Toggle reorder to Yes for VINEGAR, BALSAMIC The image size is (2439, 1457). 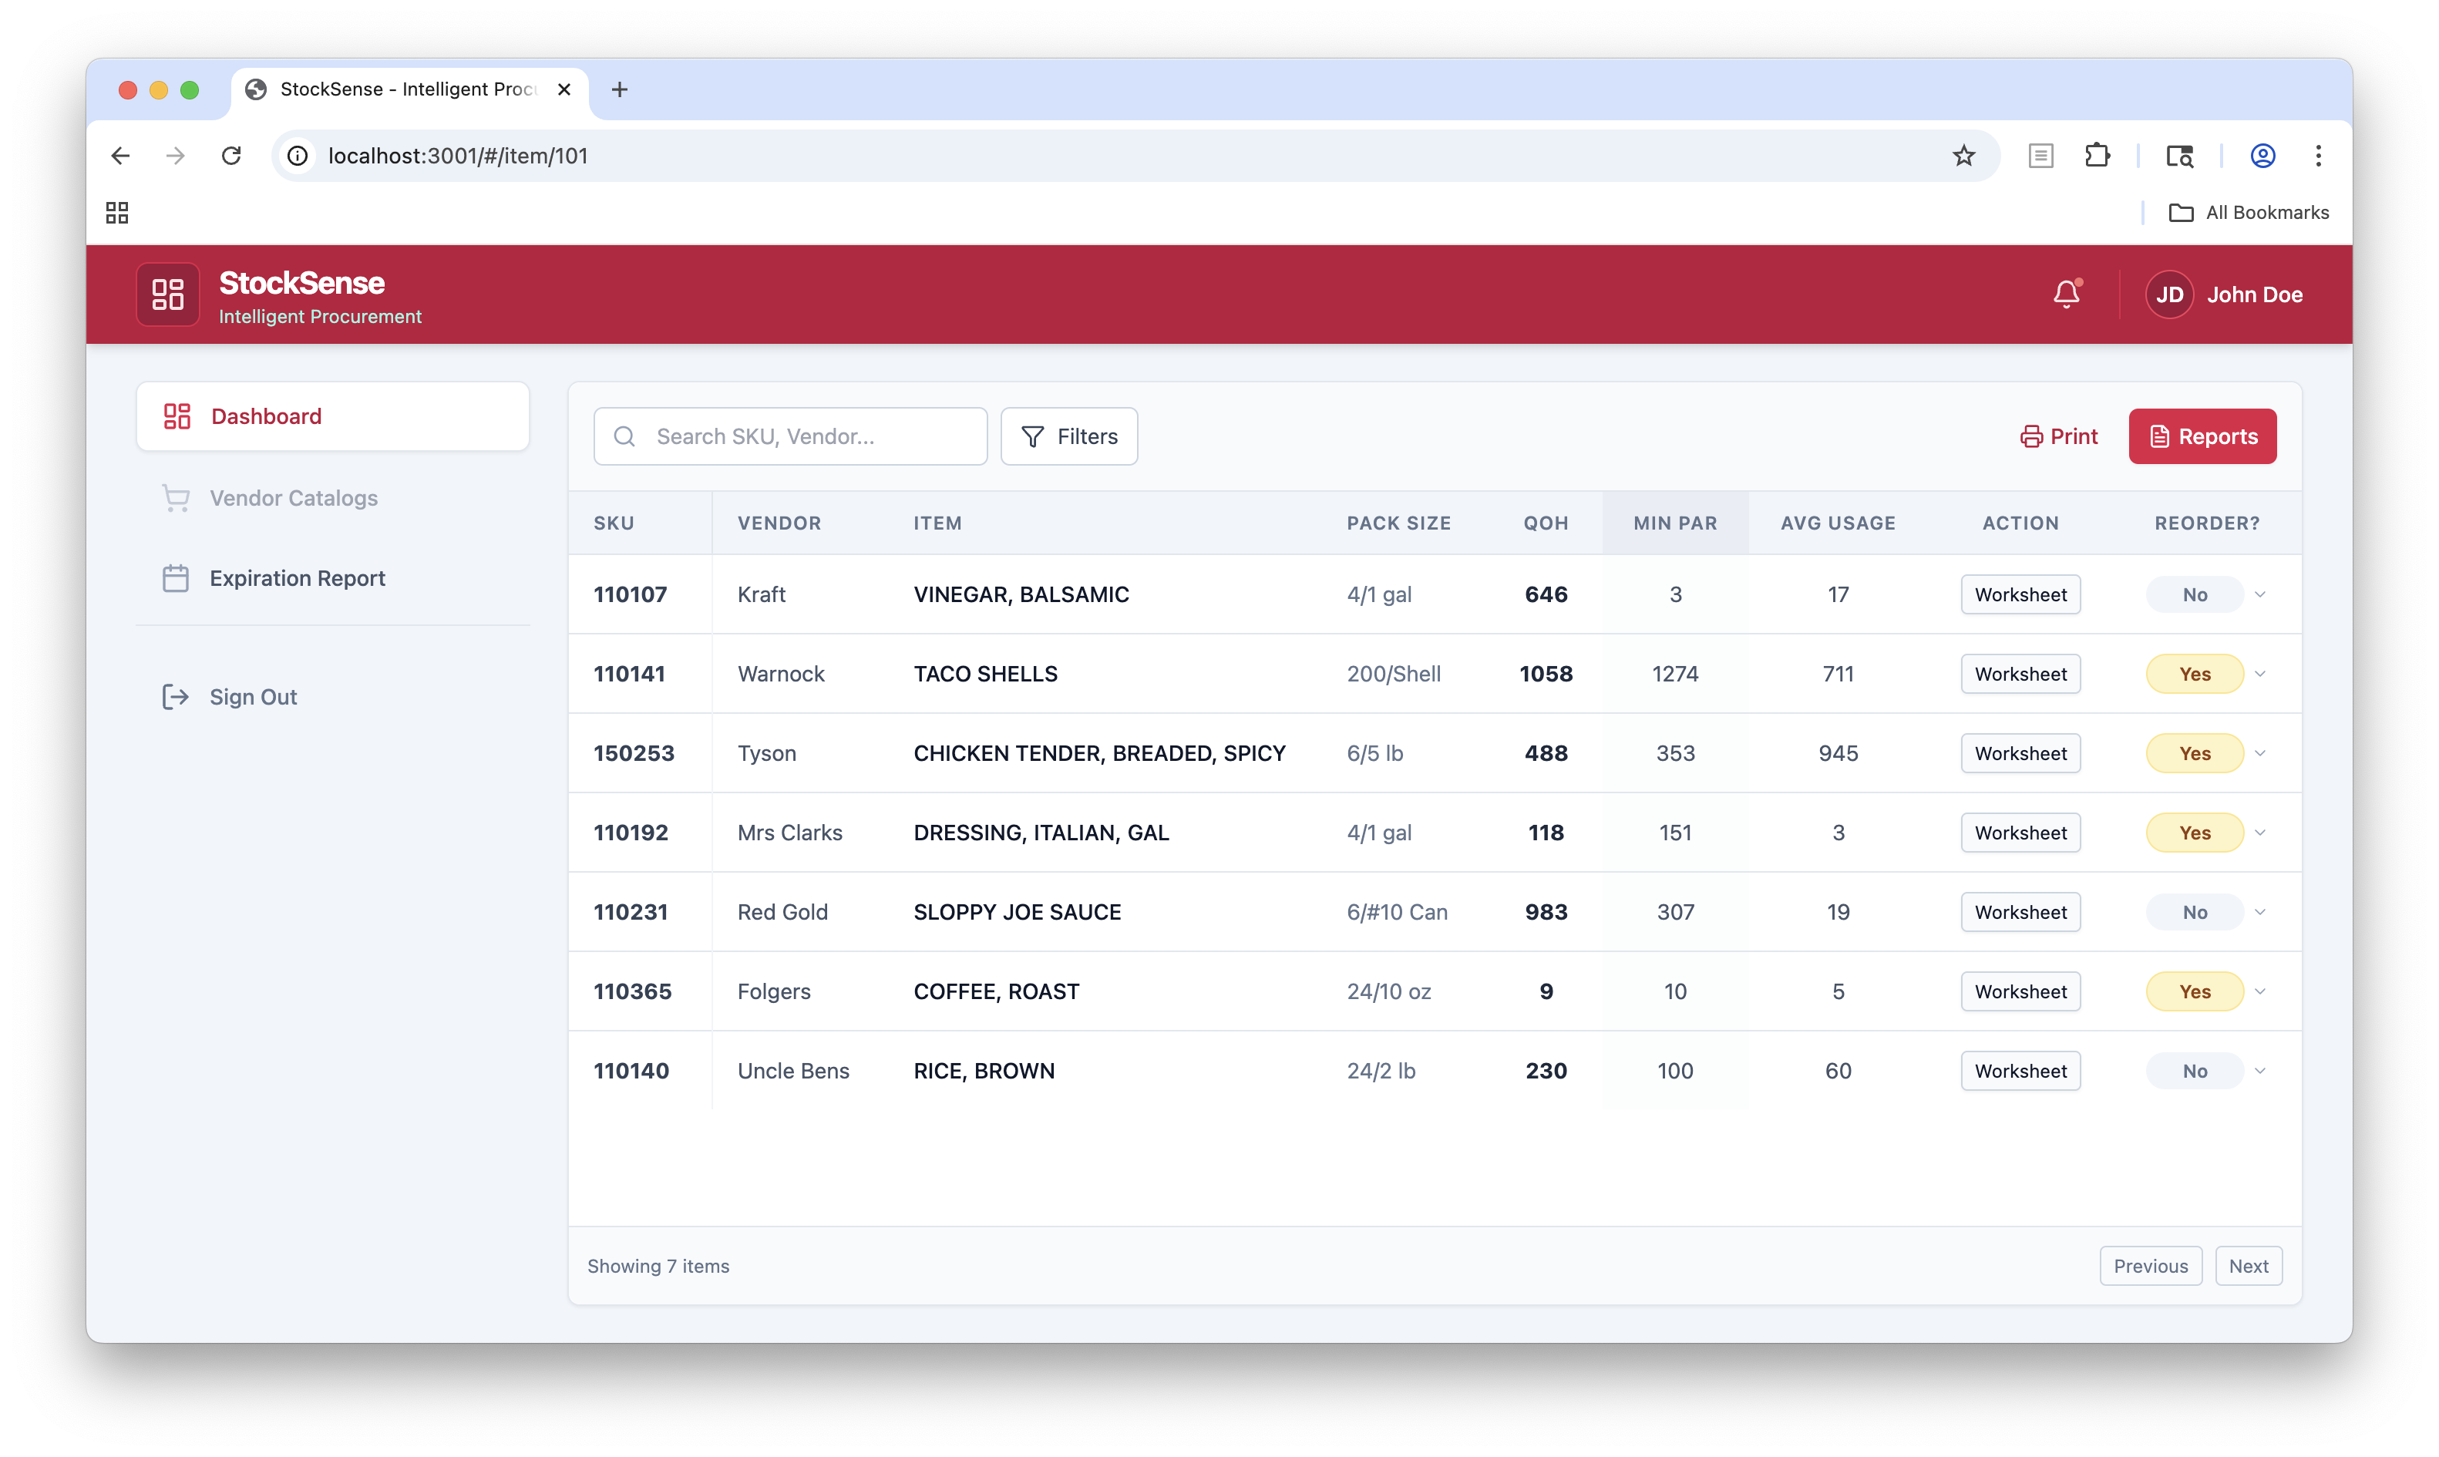[x=2195, y=594]
